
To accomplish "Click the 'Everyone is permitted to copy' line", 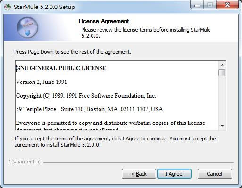I will [x=110, y=123].
